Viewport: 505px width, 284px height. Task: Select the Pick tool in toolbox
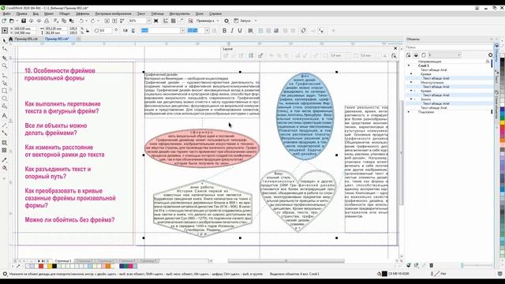(5, 41)
